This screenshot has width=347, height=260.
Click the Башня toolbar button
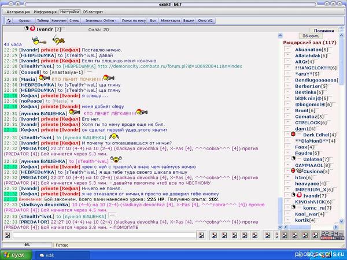(189, 21)
